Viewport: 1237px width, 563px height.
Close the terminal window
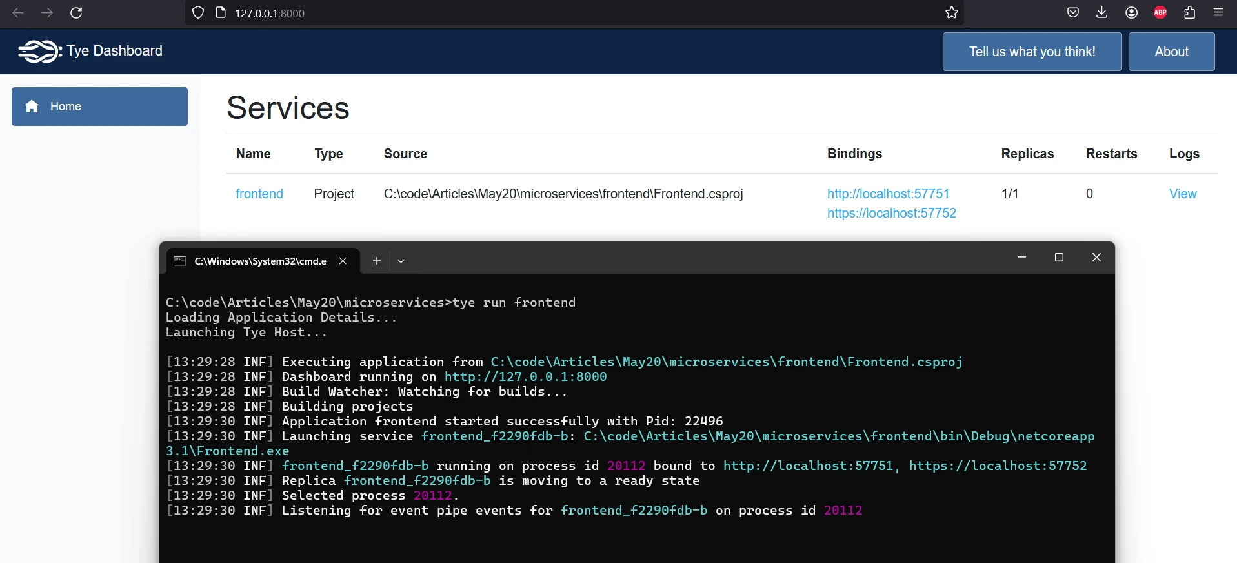(x=1096, y=258)
